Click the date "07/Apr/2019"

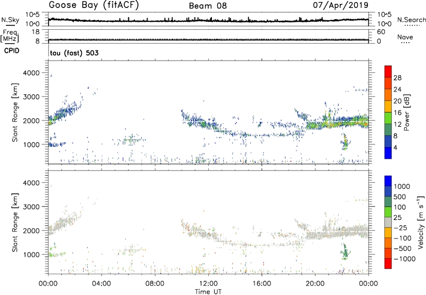click(x=341, y=5)
